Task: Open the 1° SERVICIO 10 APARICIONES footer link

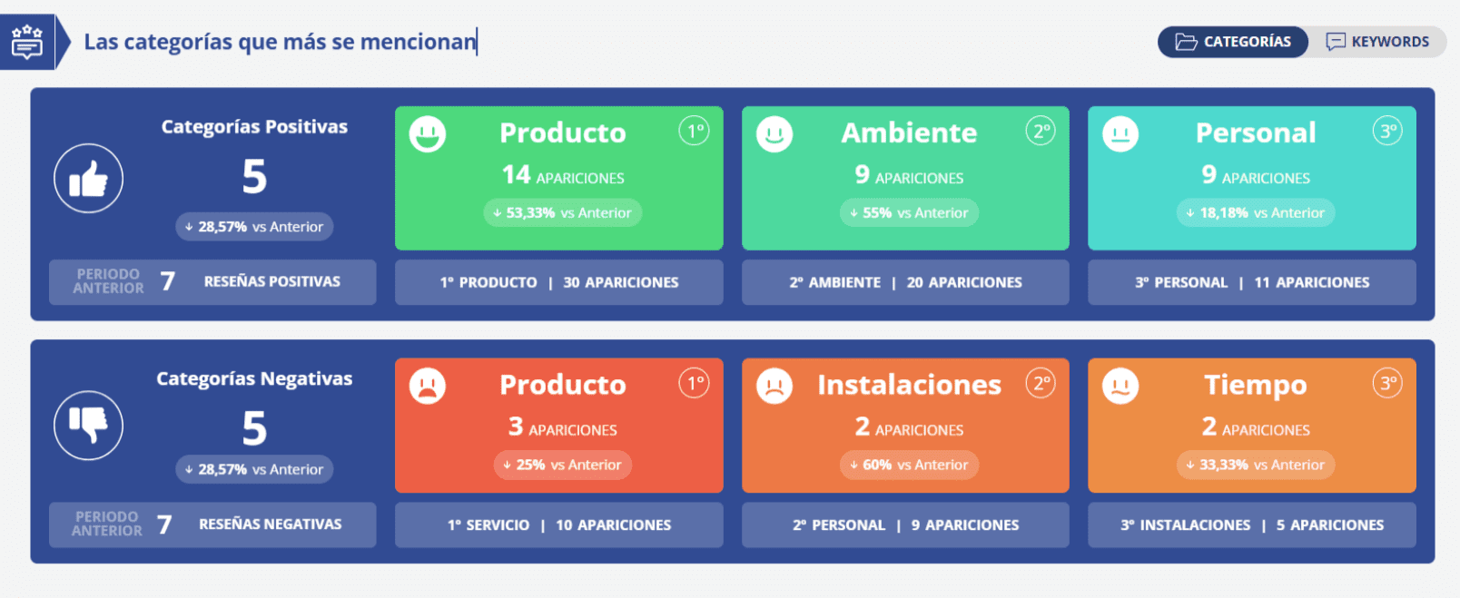Action: pyautogui.click(x=558, y=524)
